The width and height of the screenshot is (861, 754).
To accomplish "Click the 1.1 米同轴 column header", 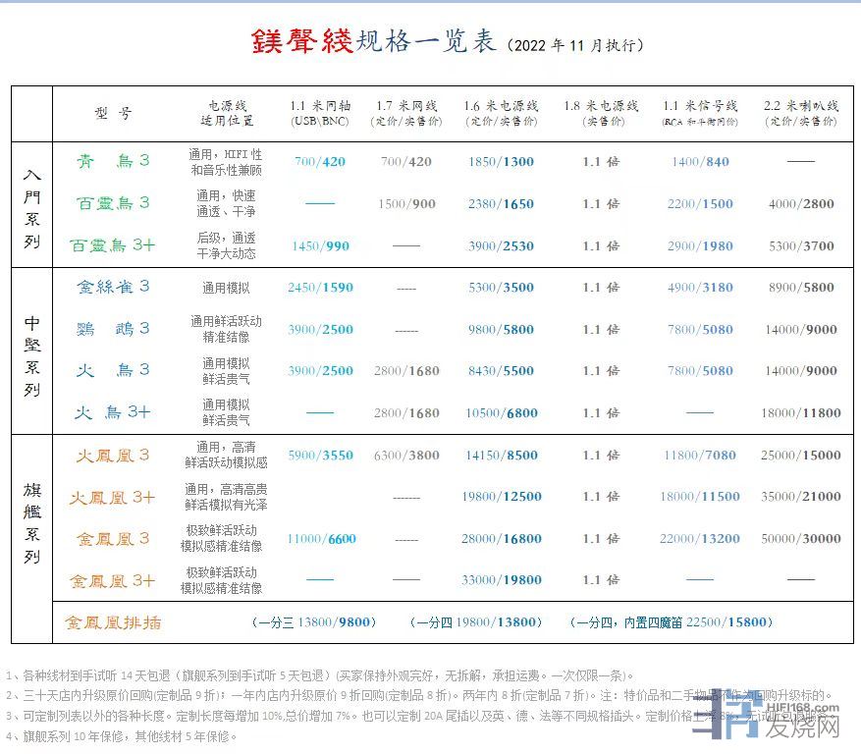I will (x=320, y=113).
